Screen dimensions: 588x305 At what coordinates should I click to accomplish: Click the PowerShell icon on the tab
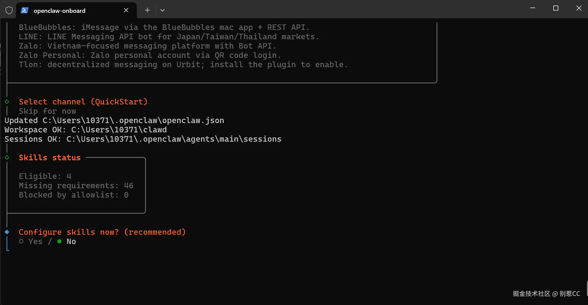[x=24, y=10]
